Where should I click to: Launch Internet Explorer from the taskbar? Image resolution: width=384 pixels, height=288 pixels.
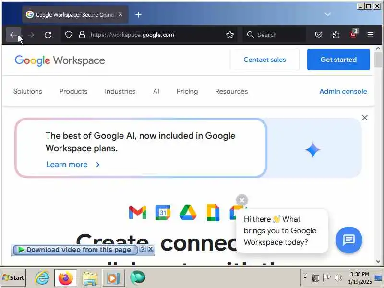tap(42, 278)
